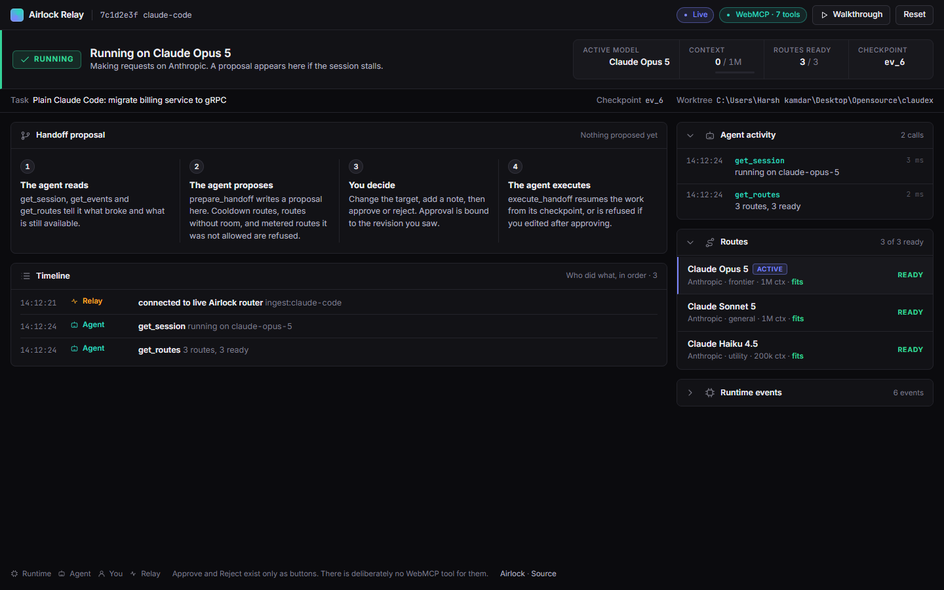Collapse the Routes panel chevron
This screenshot has height=590, width=944.
point(690,243)
